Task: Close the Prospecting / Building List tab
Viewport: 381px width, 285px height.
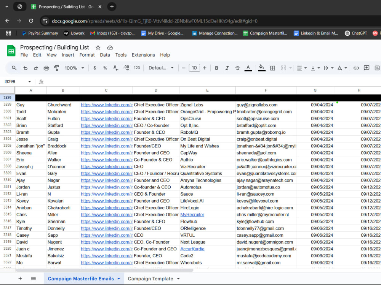Action: [x=100, y=7]
